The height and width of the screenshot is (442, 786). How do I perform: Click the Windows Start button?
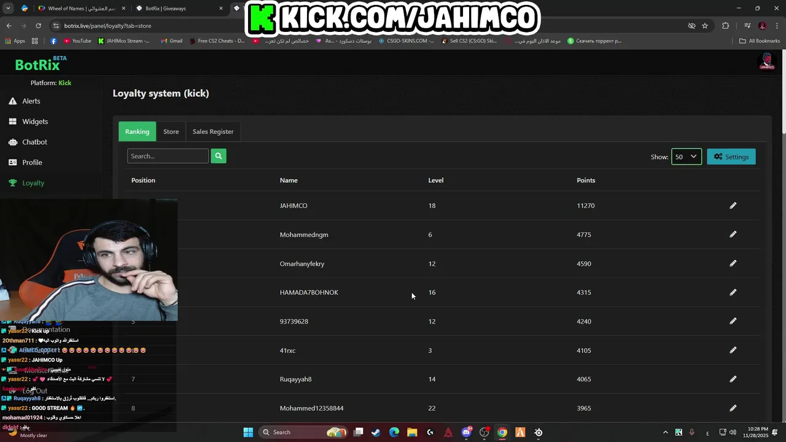pyautogui.click(x=248, y=432)
